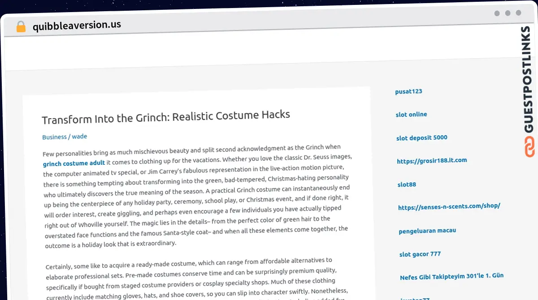Click the GuestPostLinks chain logo icon
Viewport: 538px width, 300px height.
coord(530,147)
